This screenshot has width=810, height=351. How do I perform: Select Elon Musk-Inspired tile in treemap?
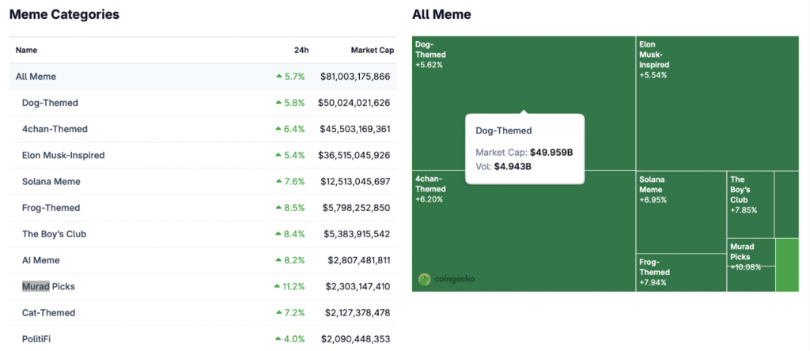point(717,103)
